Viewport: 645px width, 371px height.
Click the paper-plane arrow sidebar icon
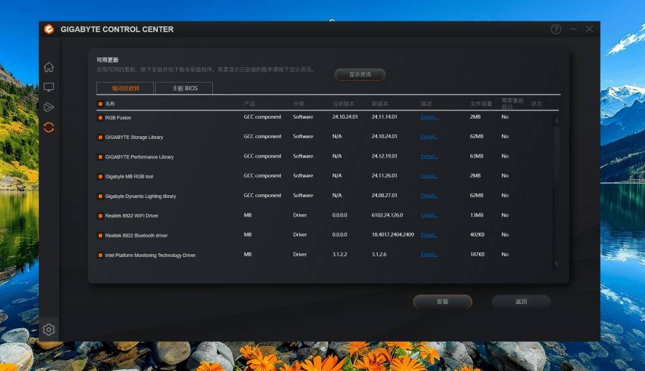point(48,107)
